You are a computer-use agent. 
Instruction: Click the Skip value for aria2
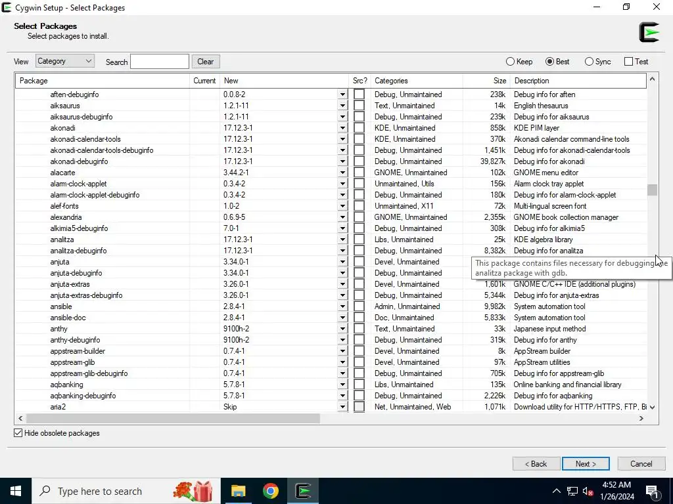point(230,407)
